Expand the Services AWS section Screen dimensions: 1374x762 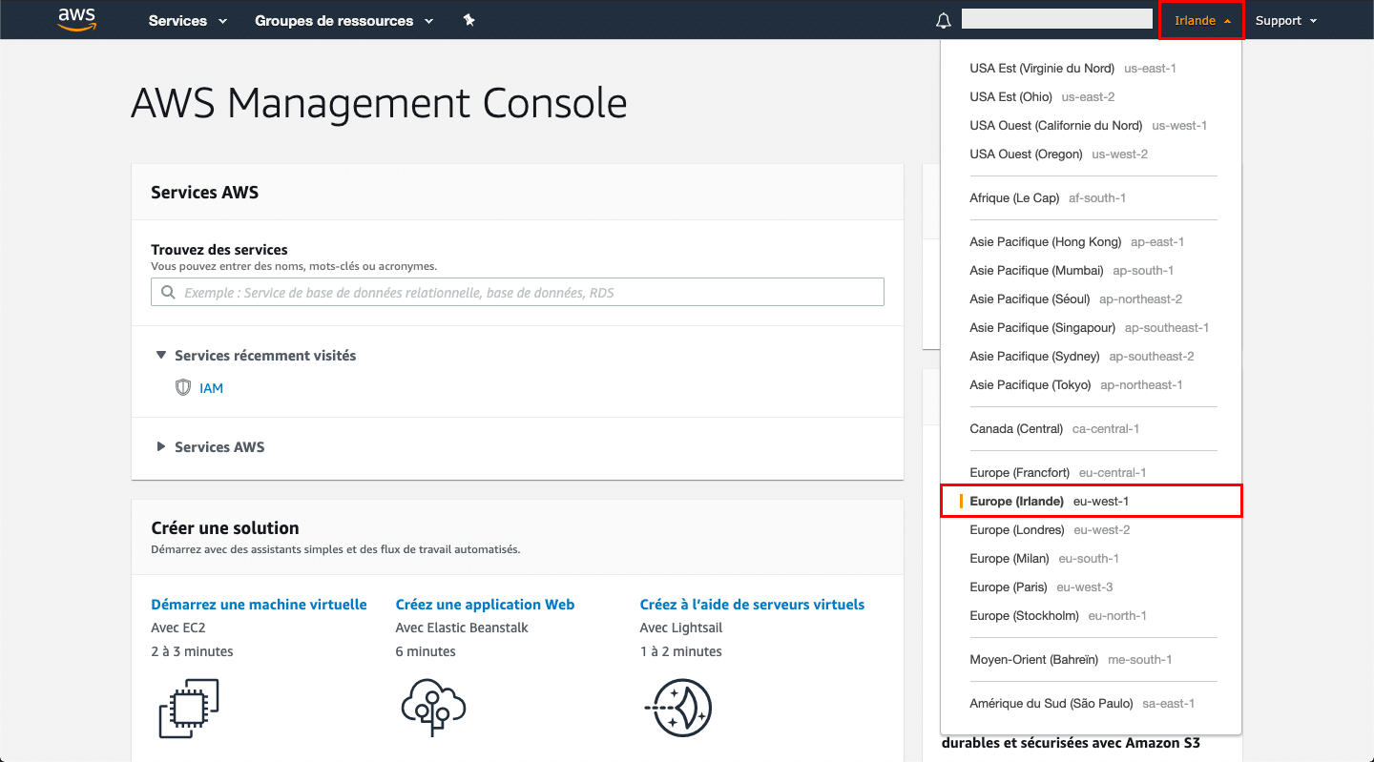pyautogui.click(x=210, y=447)
